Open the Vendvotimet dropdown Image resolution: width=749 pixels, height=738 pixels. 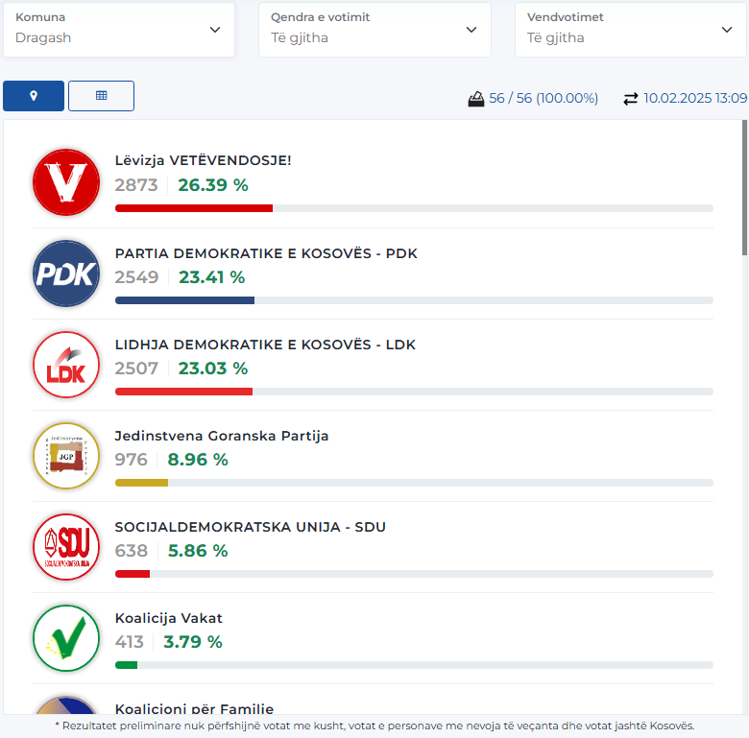coord(631,30)
